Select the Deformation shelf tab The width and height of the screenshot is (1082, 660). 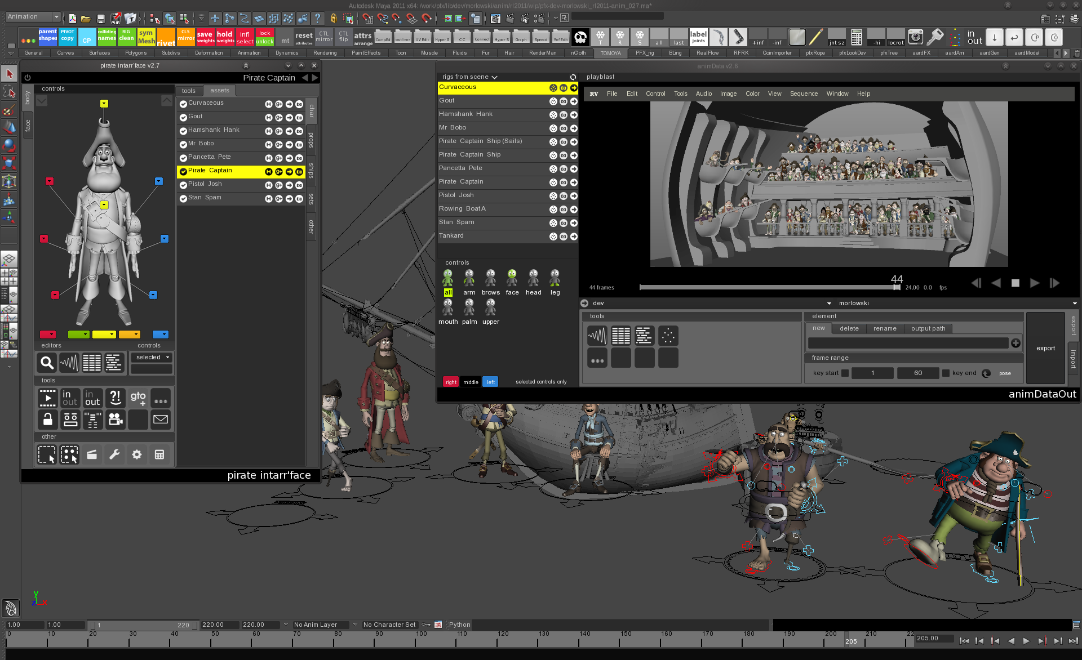[209, 53]
